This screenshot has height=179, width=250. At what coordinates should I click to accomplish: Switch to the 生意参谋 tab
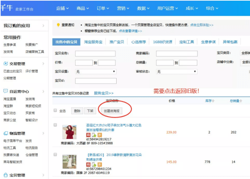(x=208, y=42)
